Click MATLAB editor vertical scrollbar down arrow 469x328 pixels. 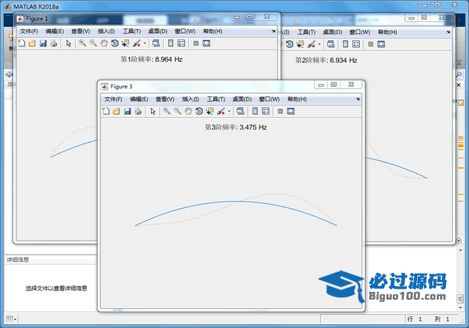pos(460,308)
